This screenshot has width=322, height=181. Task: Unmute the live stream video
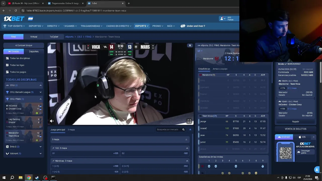52,121
